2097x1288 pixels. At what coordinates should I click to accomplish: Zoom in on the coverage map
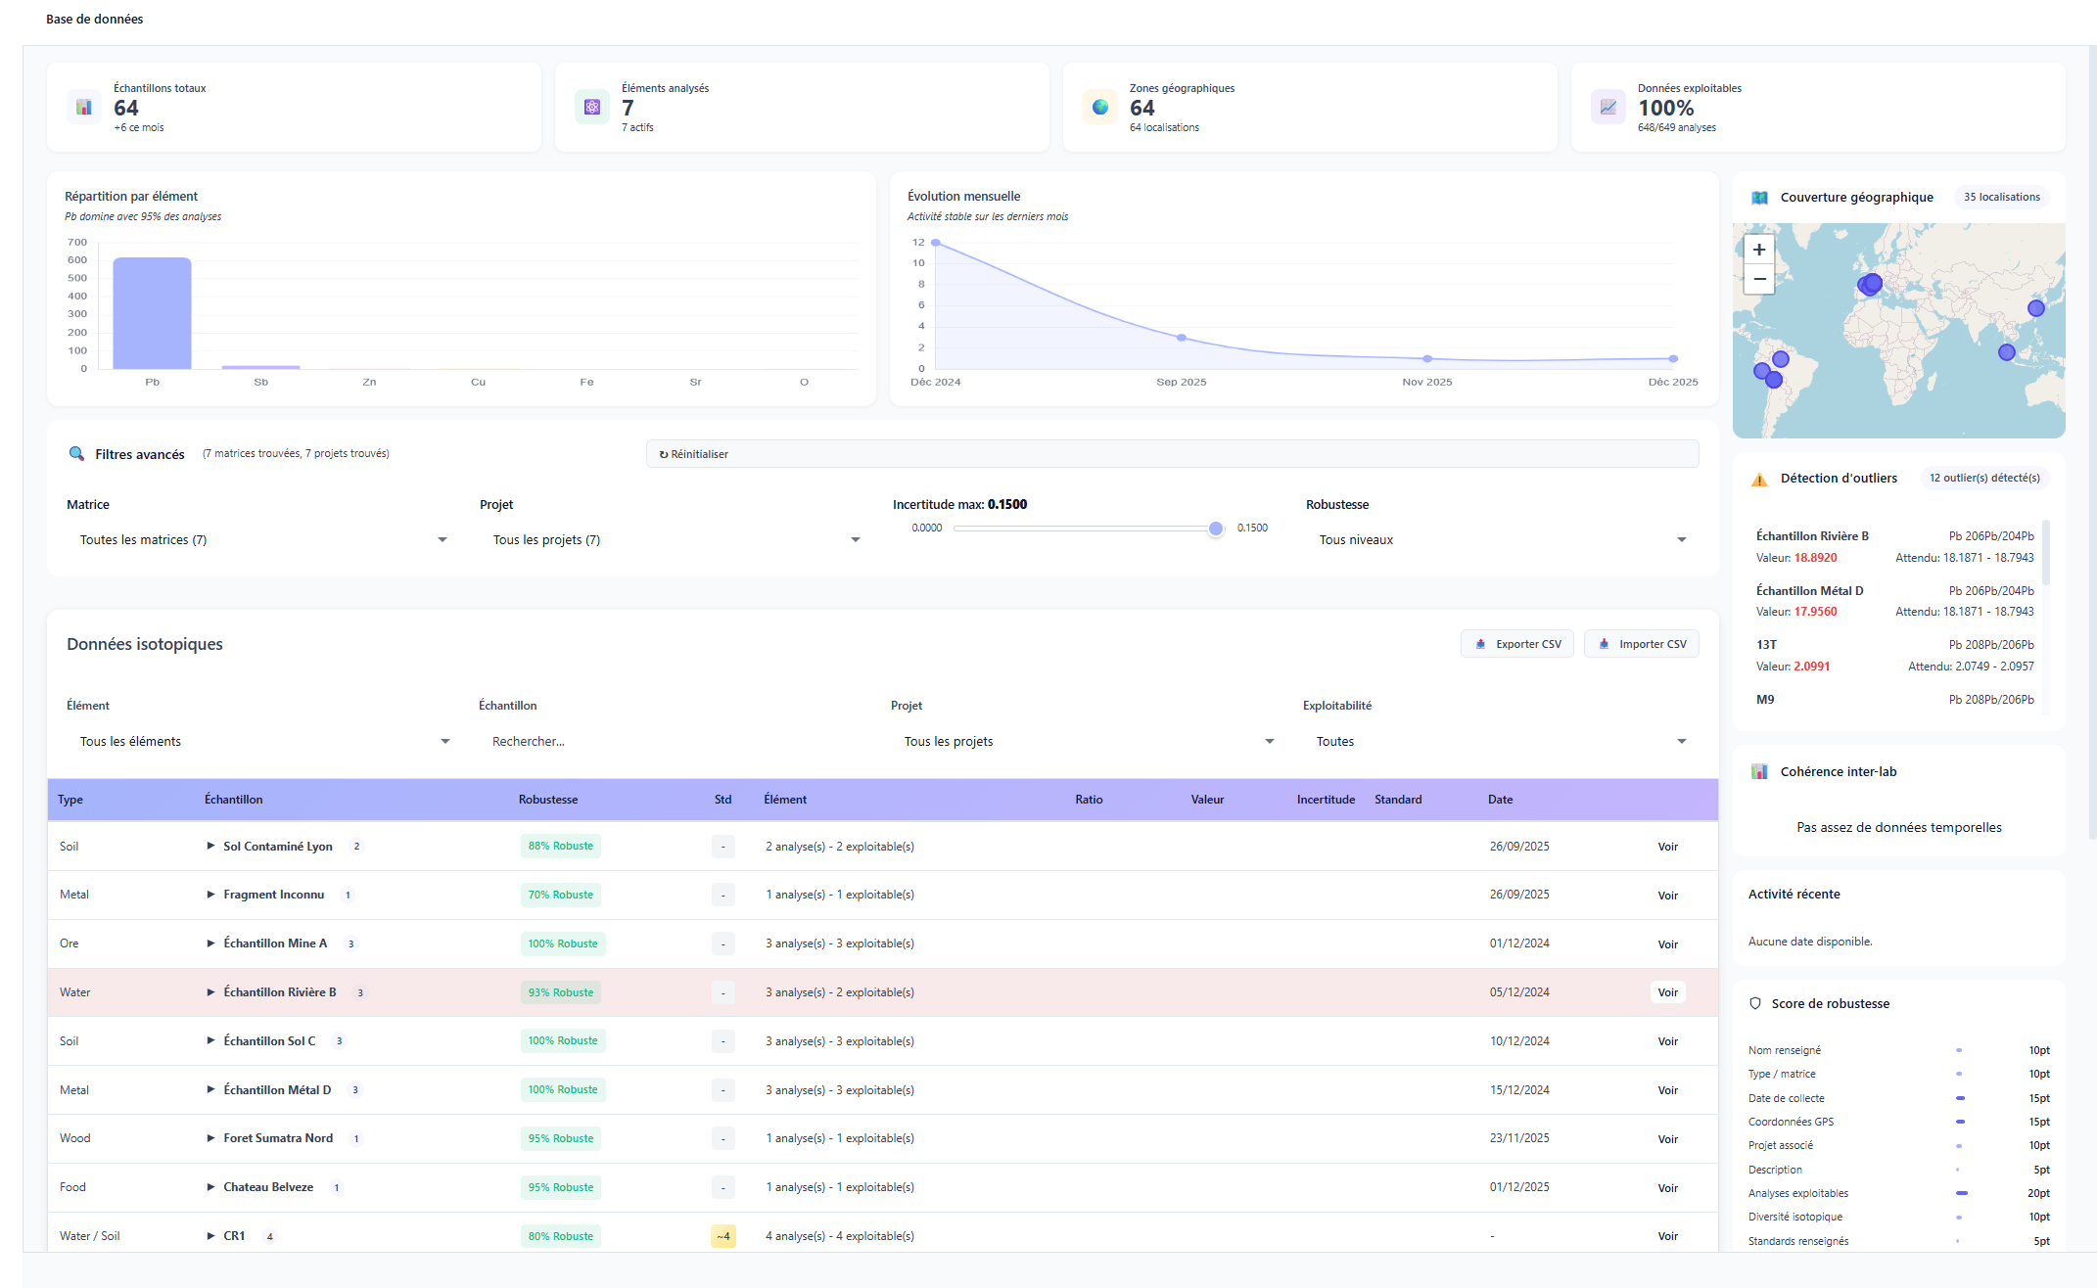pos(1758,250)
